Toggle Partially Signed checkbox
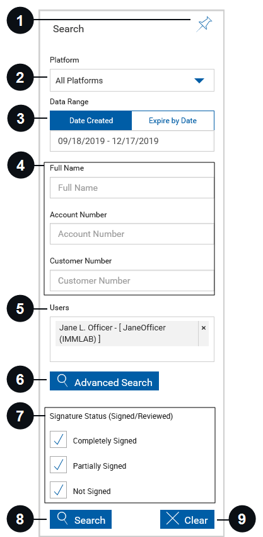Viewport: 263px width, 537px height. [59, 465]
